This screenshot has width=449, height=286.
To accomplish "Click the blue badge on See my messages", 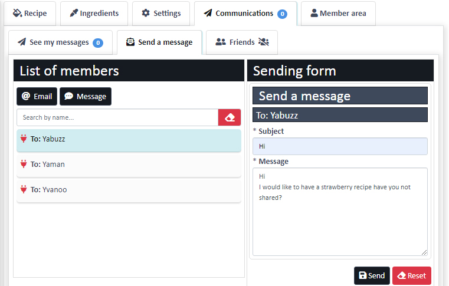I will click(x=98, y=42).
